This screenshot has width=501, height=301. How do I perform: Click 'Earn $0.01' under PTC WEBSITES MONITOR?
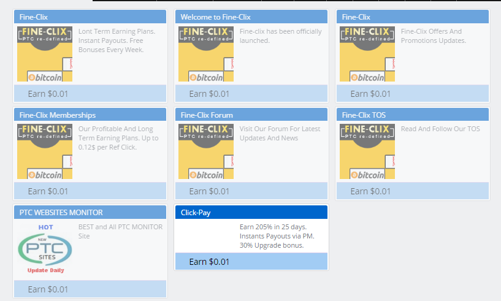[48, 289]
